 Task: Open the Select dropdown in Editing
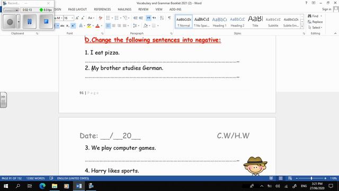point(315,28)
